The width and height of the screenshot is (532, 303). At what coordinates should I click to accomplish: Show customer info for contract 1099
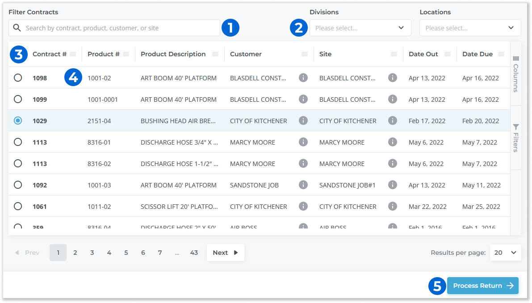303,99
